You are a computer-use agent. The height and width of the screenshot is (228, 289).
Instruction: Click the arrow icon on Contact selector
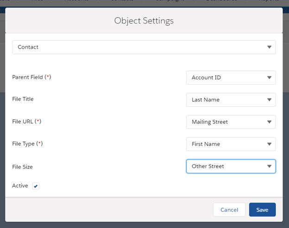[x=269, y=47]
